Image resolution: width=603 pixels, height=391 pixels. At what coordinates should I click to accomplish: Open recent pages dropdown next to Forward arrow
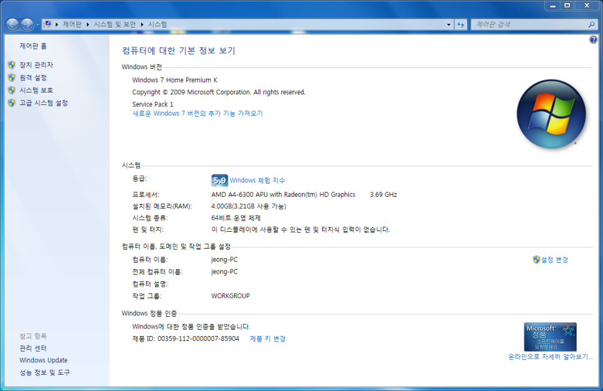tap(37, 24)
